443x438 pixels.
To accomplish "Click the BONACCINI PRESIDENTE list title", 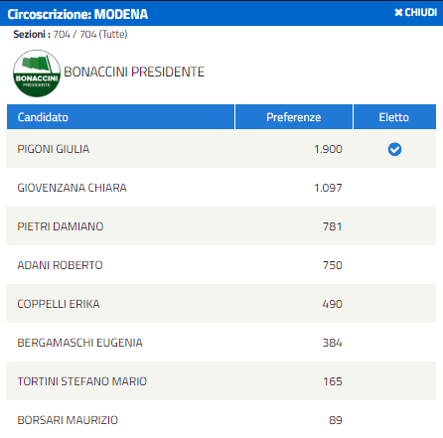I will point(134,72).
